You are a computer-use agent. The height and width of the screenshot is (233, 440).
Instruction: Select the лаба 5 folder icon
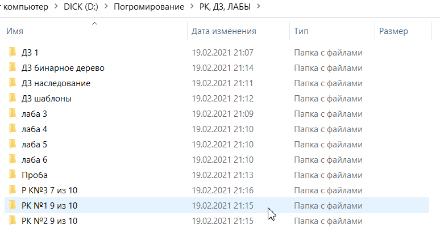(x=12, y=145)
